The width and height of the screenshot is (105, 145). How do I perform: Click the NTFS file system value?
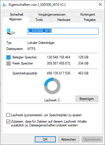32,49
